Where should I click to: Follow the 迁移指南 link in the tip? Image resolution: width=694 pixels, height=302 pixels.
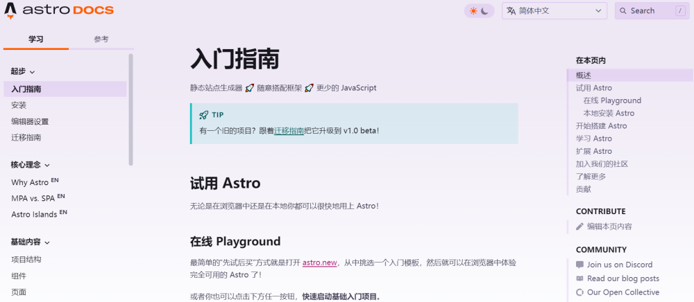[x=289, y=131]
